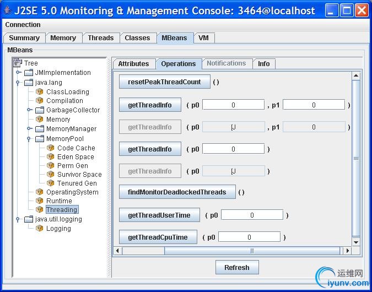Invoke getThreadUserTime operation

[159, 215]
